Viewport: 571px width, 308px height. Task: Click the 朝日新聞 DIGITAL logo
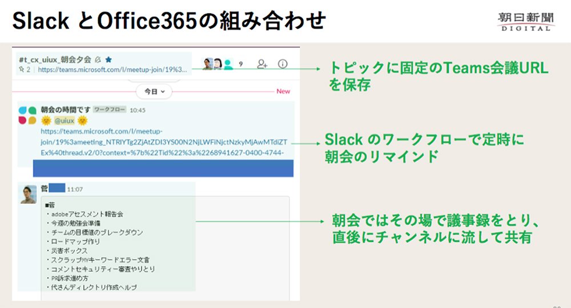click(x=525, y=22)
